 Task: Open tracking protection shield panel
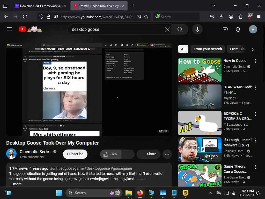[41, 17]
